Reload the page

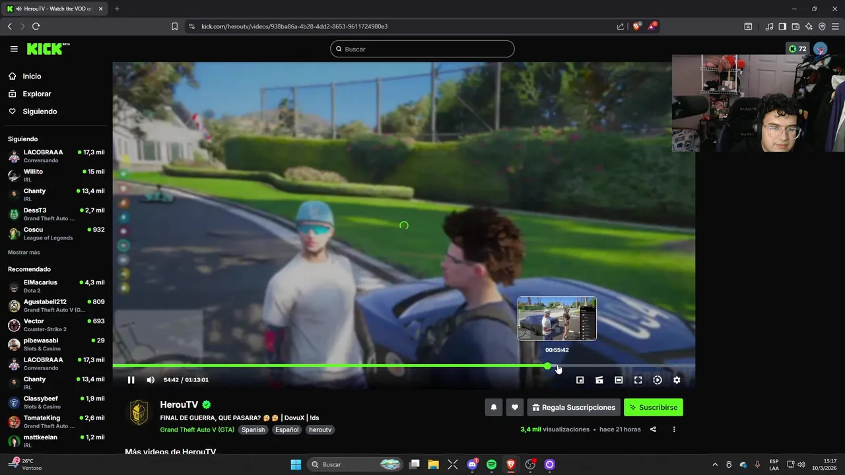[36, 26]
